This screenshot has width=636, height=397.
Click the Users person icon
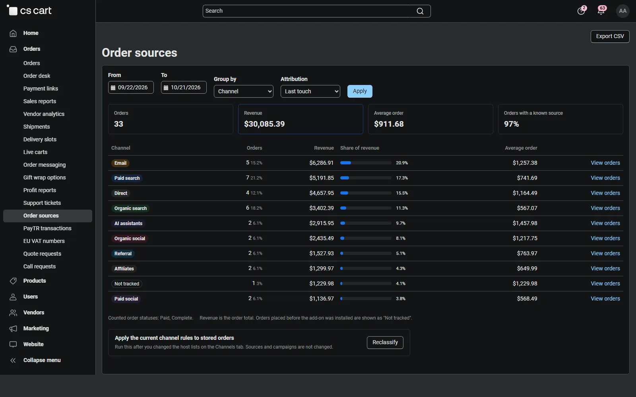[x=13, y=297]
